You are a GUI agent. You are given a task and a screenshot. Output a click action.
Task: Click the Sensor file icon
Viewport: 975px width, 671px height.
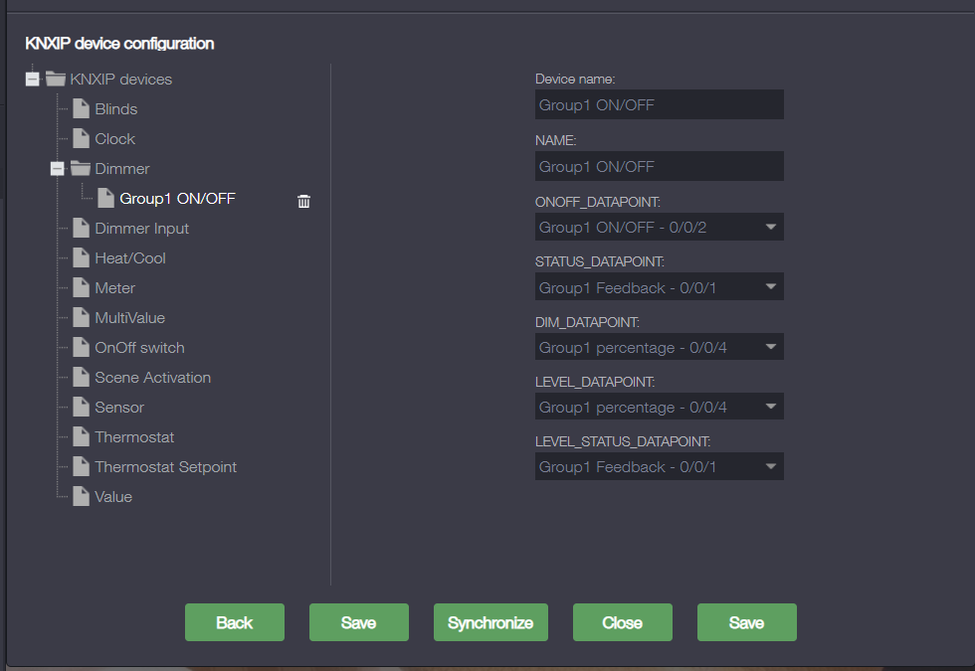click(x=81, y=408)
